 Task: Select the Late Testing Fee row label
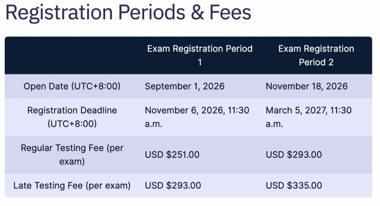(72, 185)
